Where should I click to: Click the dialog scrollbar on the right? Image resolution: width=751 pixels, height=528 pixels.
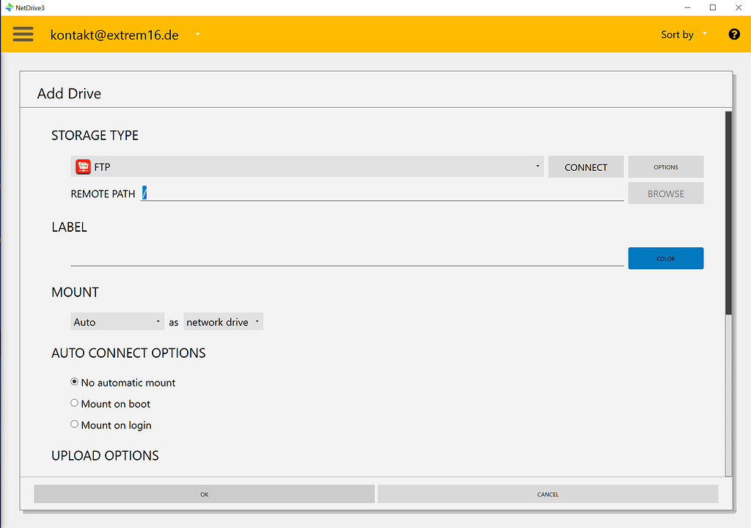[x=727, y=213]
